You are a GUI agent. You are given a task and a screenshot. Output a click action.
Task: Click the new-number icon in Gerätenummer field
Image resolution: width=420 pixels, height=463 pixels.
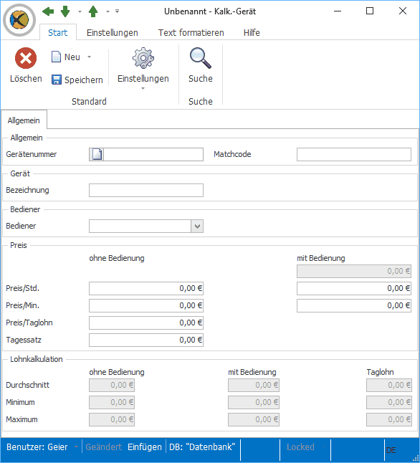[x=97, y=154]
